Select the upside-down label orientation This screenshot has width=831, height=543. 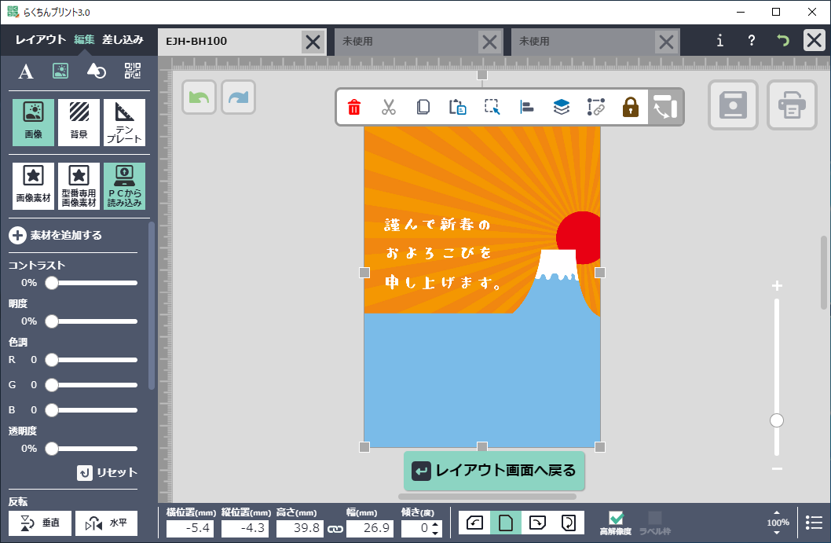(x=568, y=523)
